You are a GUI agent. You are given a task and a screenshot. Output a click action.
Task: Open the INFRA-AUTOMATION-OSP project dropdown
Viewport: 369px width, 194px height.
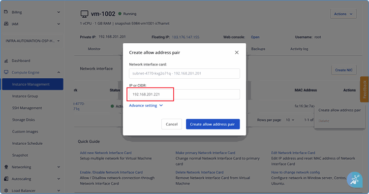32,41
